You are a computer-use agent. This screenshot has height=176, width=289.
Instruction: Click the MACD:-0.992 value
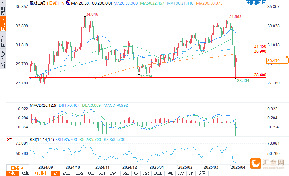pos(116,105)
